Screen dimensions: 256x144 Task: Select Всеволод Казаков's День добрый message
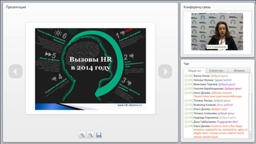(x=209, y=105)
